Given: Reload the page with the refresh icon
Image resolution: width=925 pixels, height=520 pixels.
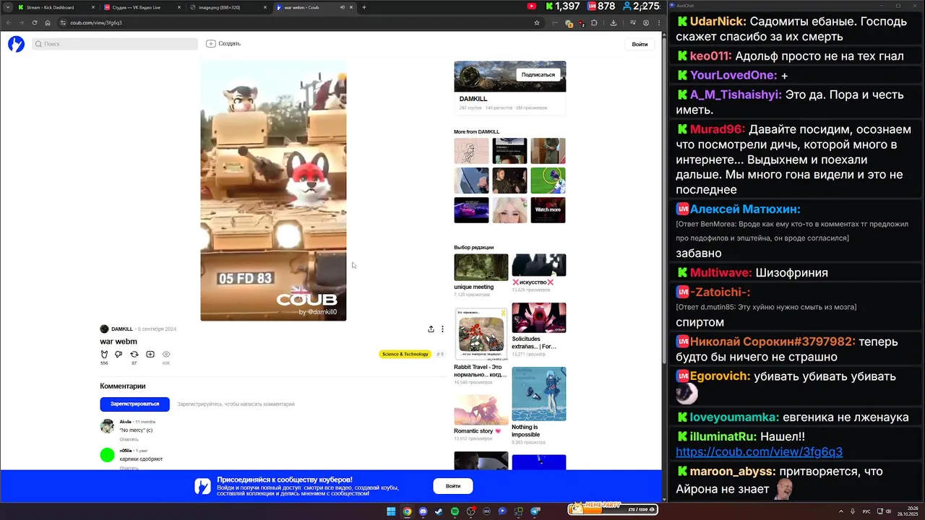Looking at the screenshot, I should click(x=35, y=22).
